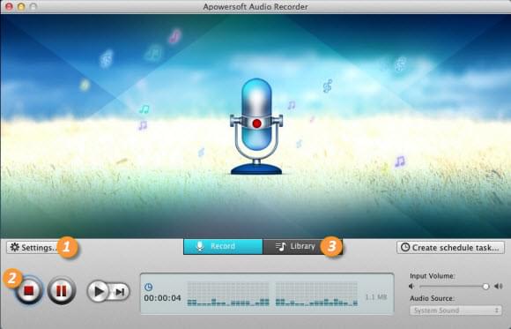
Task: Open Create schedule task
Action: pyautogui.click(x=450, y=247)
